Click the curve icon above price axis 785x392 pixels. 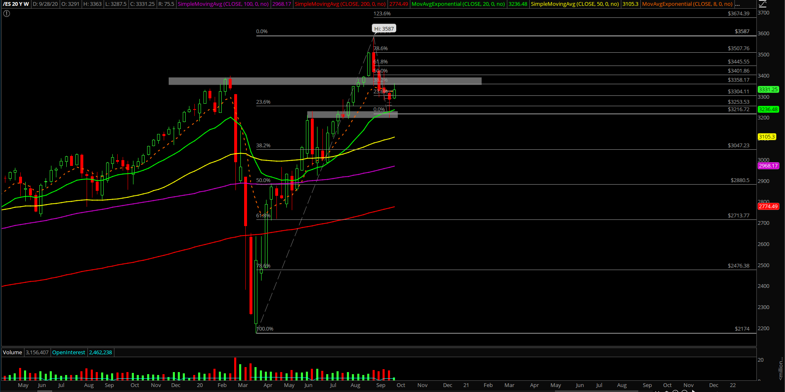763,4
